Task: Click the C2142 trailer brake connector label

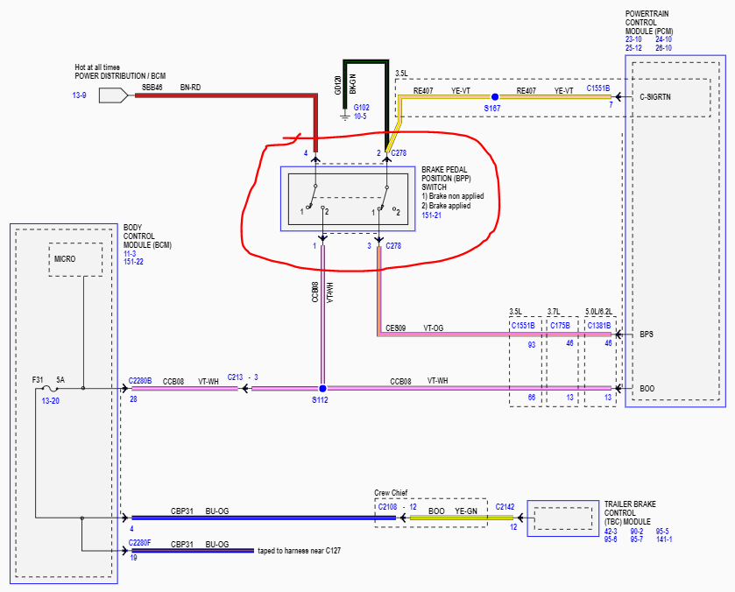Action: tap(505, 506)
